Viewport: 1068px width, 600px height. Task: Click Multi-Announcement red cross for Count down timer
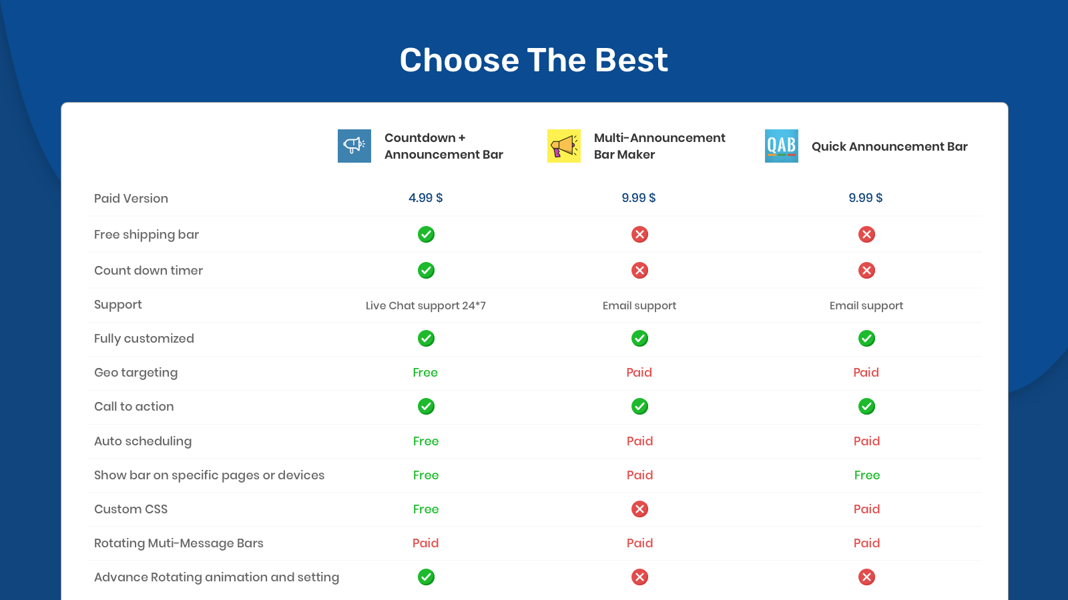click(639, 271)
